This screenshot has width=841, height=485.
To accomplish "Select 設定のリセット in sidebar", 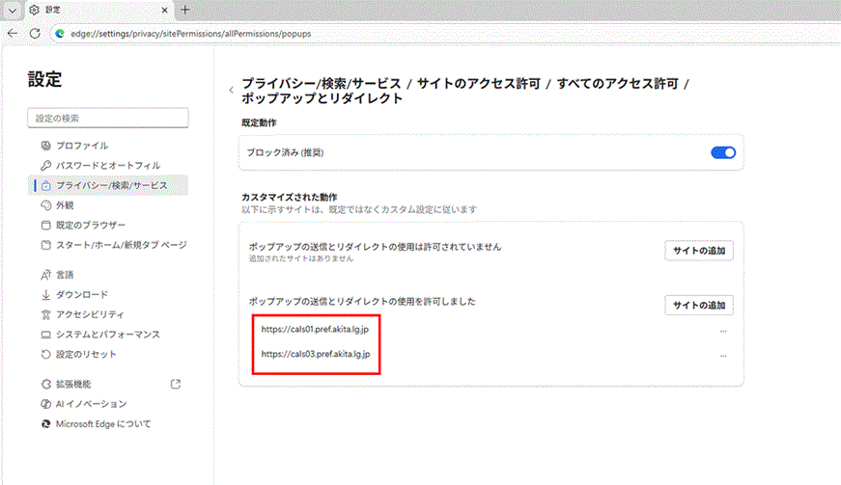I will [x=86, y=354].
